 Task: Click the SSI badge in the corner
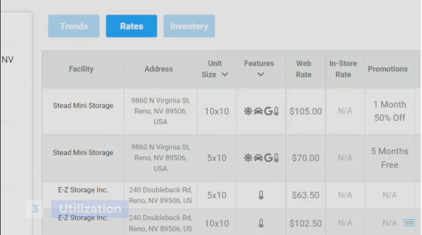coord(409,223)
